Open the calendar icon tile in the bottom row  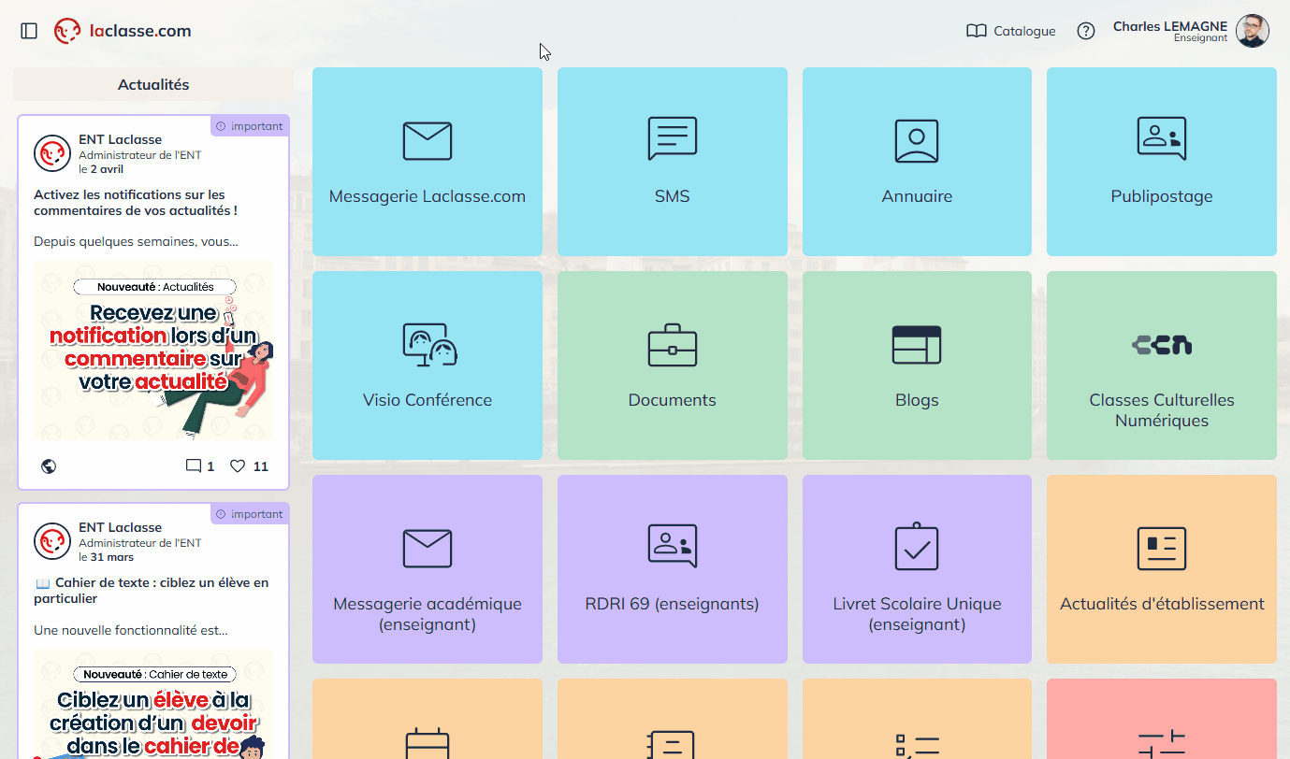coord(428,744)
